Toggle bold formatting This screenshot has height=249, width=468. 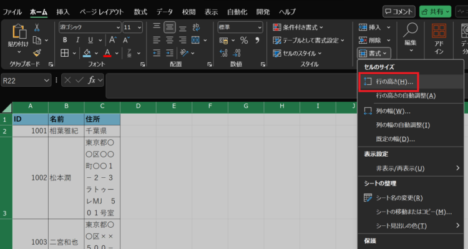pos(65,40)
